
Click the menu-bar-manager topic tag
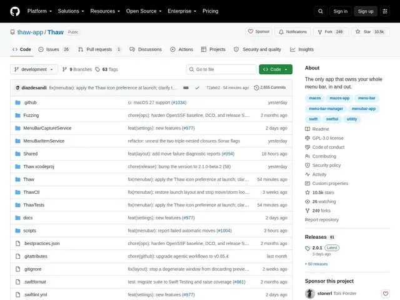point(326,109)
